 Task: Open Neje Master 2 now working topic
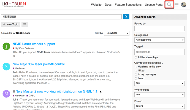coord(57,91)
